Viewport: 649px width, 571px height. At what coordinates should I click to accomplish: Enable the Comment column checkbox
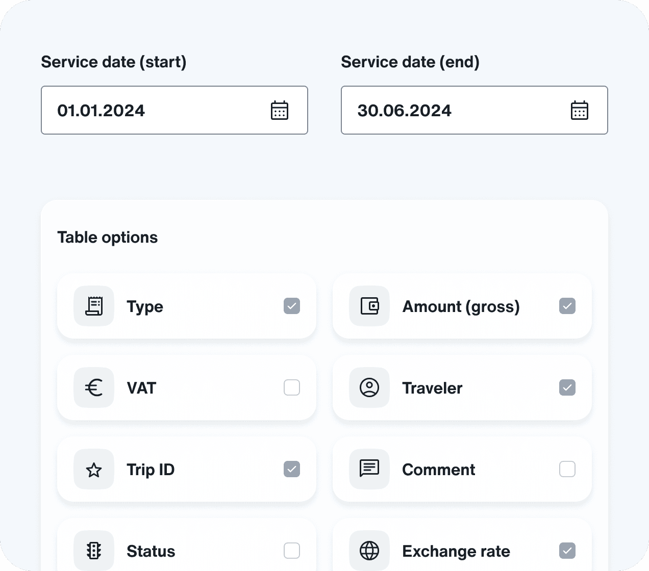[x=567, y=469]
